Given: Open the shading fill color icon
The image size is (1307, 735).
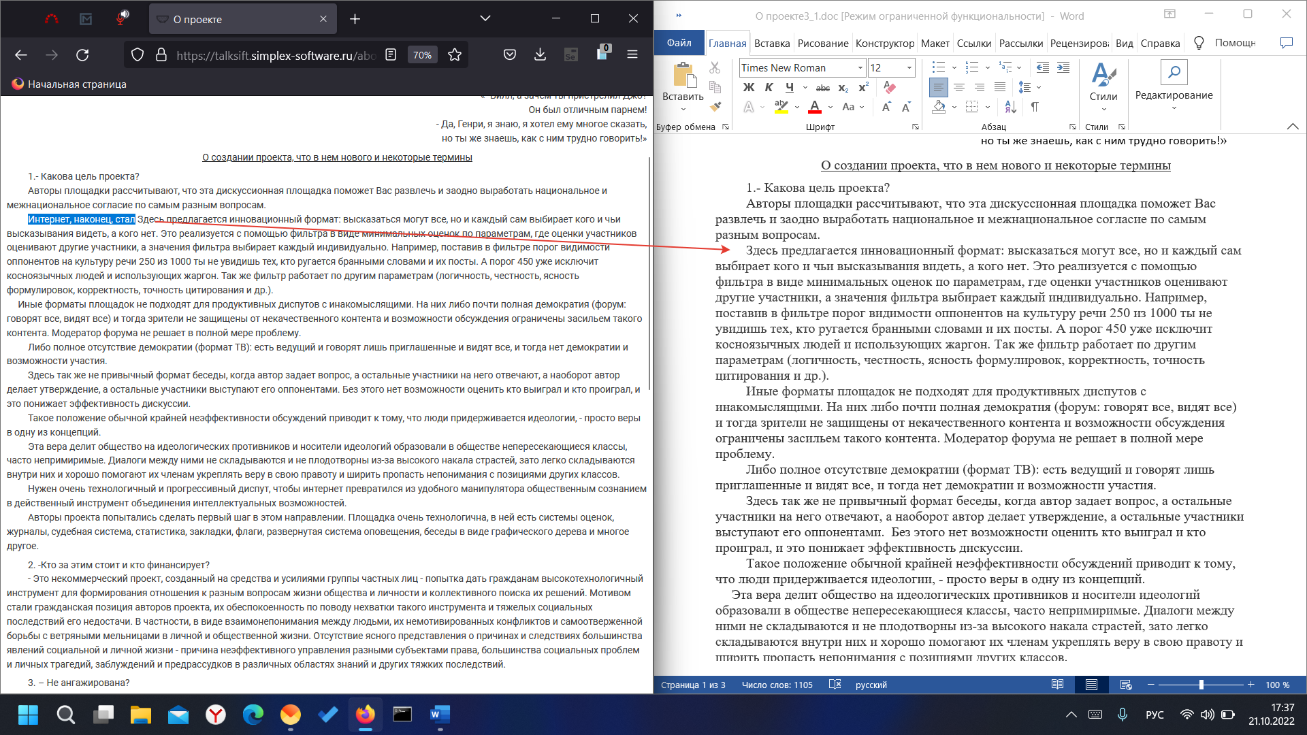Looking at the screenshot, I should (939, 107).
